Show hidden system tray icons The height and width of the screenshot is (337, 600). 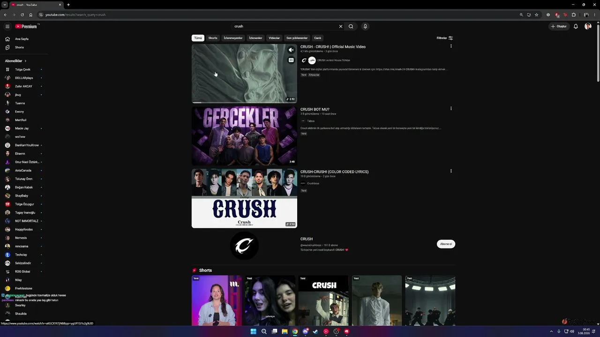point(551,331)
